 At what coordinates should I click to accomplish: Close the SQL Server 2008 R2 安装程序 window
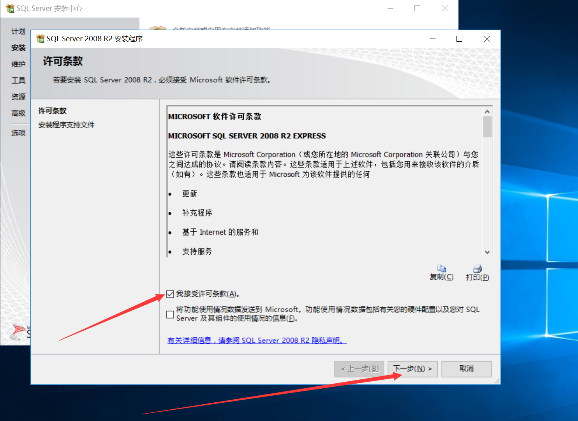[487, 39]
